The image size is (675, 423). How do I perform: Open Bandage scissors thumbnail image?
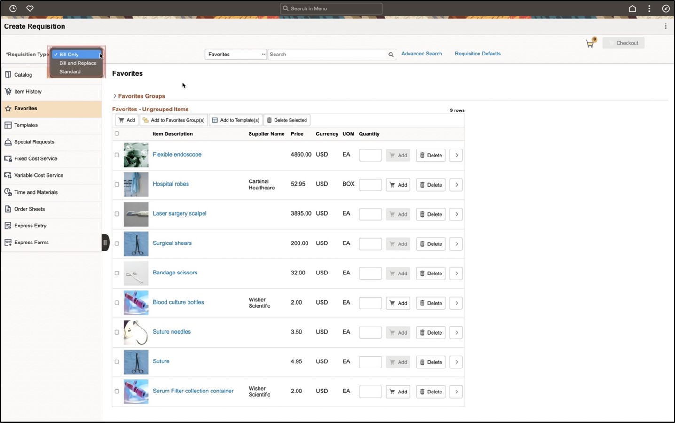click(136, 274)
